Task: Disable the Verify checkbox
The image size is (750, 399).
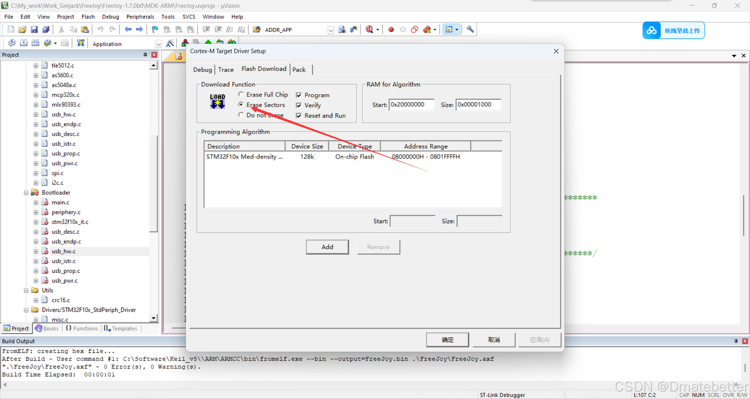Action: tap(299, 105)
